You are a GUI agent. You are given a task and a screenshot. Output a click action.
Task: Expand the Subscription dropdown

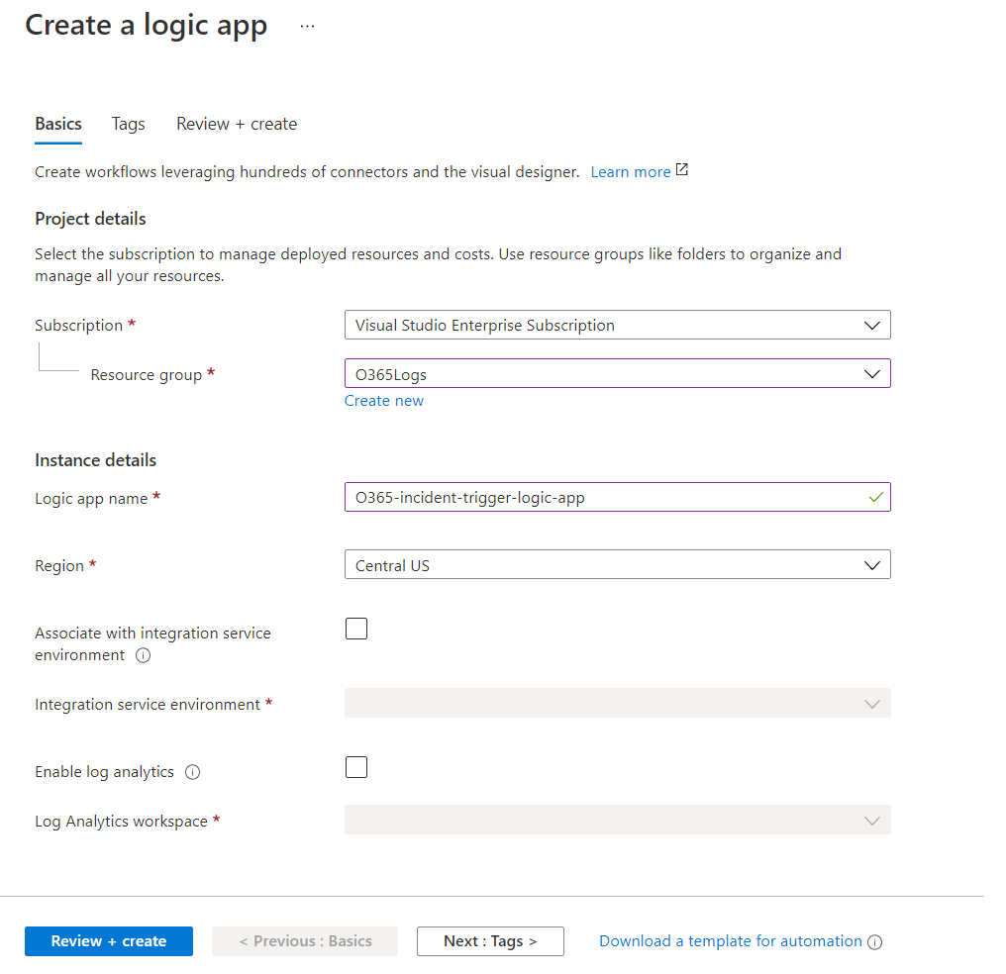[617, 325]
